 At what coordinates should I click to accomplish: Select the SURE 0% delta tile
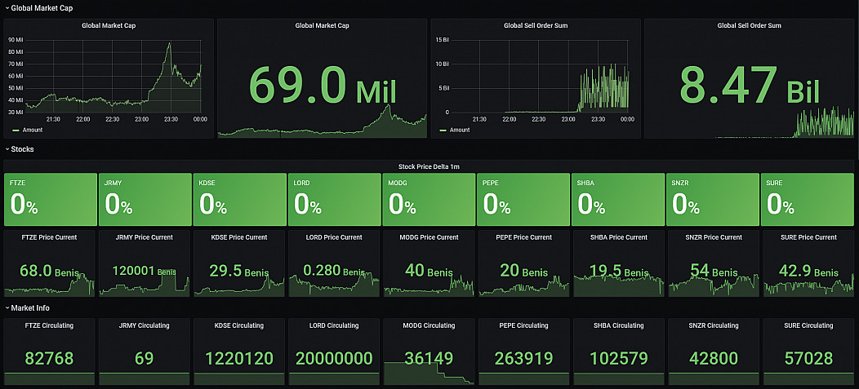807,200
